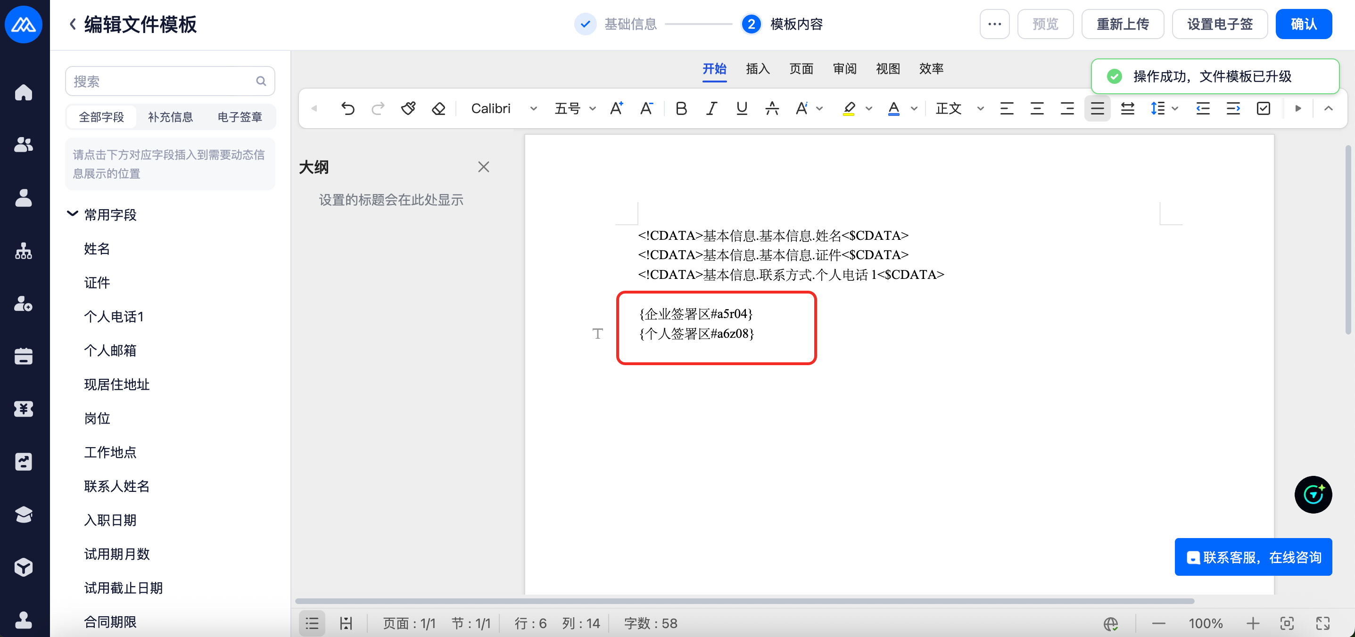
Task: Open the more options ellipsis button
Action: (x=994, y=24)
